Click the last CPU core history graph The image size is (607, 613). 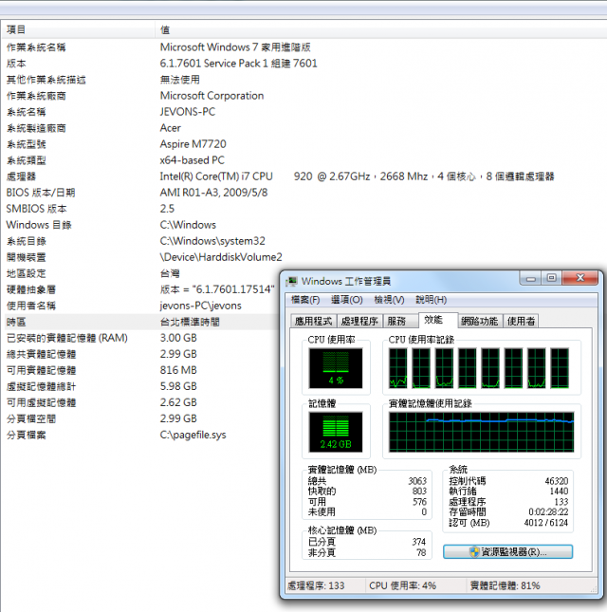click(560, 368)
